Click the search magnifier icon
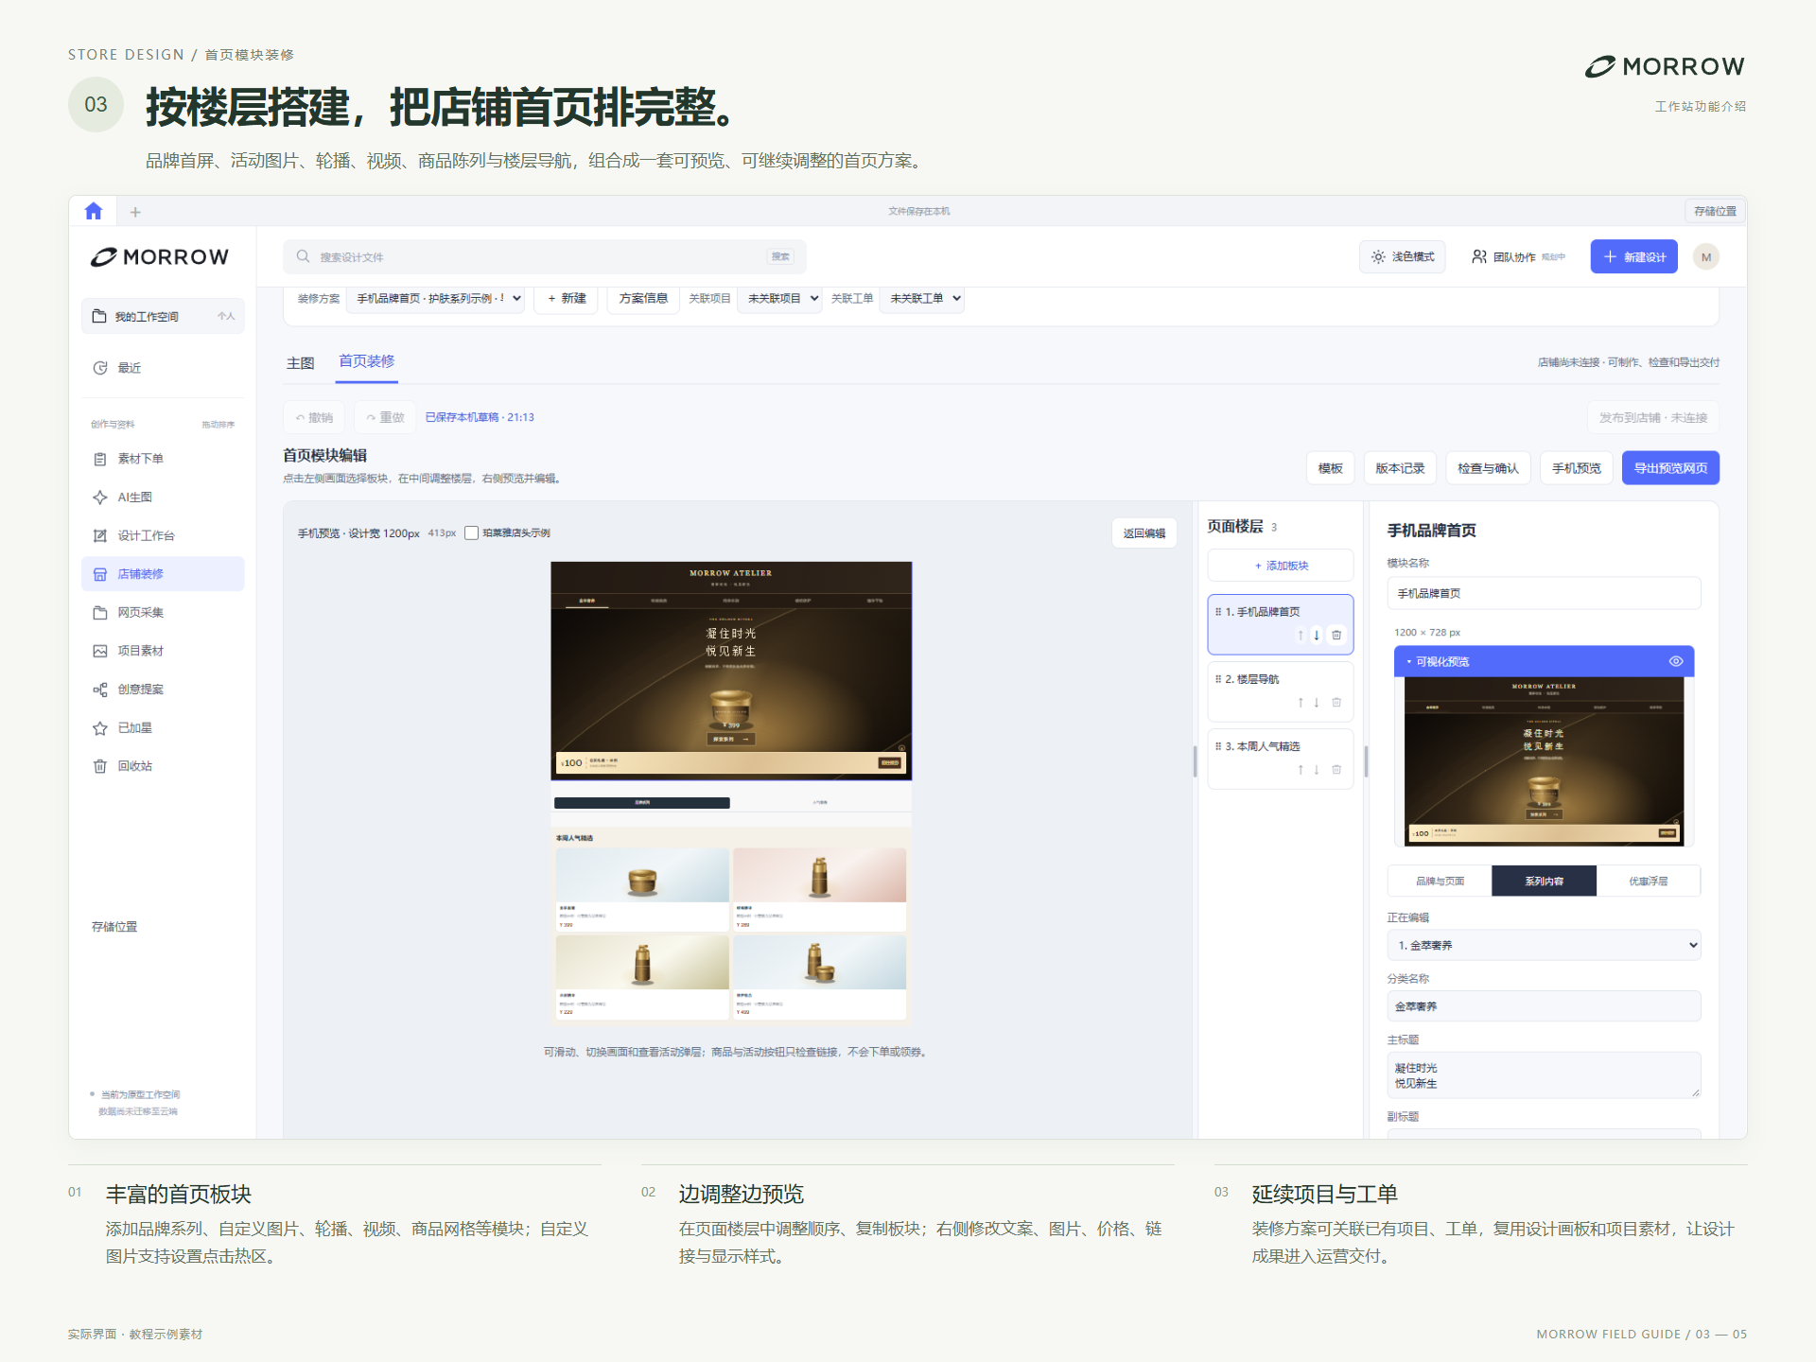Screen dimensions: 1816x1362 click(303, 256)
